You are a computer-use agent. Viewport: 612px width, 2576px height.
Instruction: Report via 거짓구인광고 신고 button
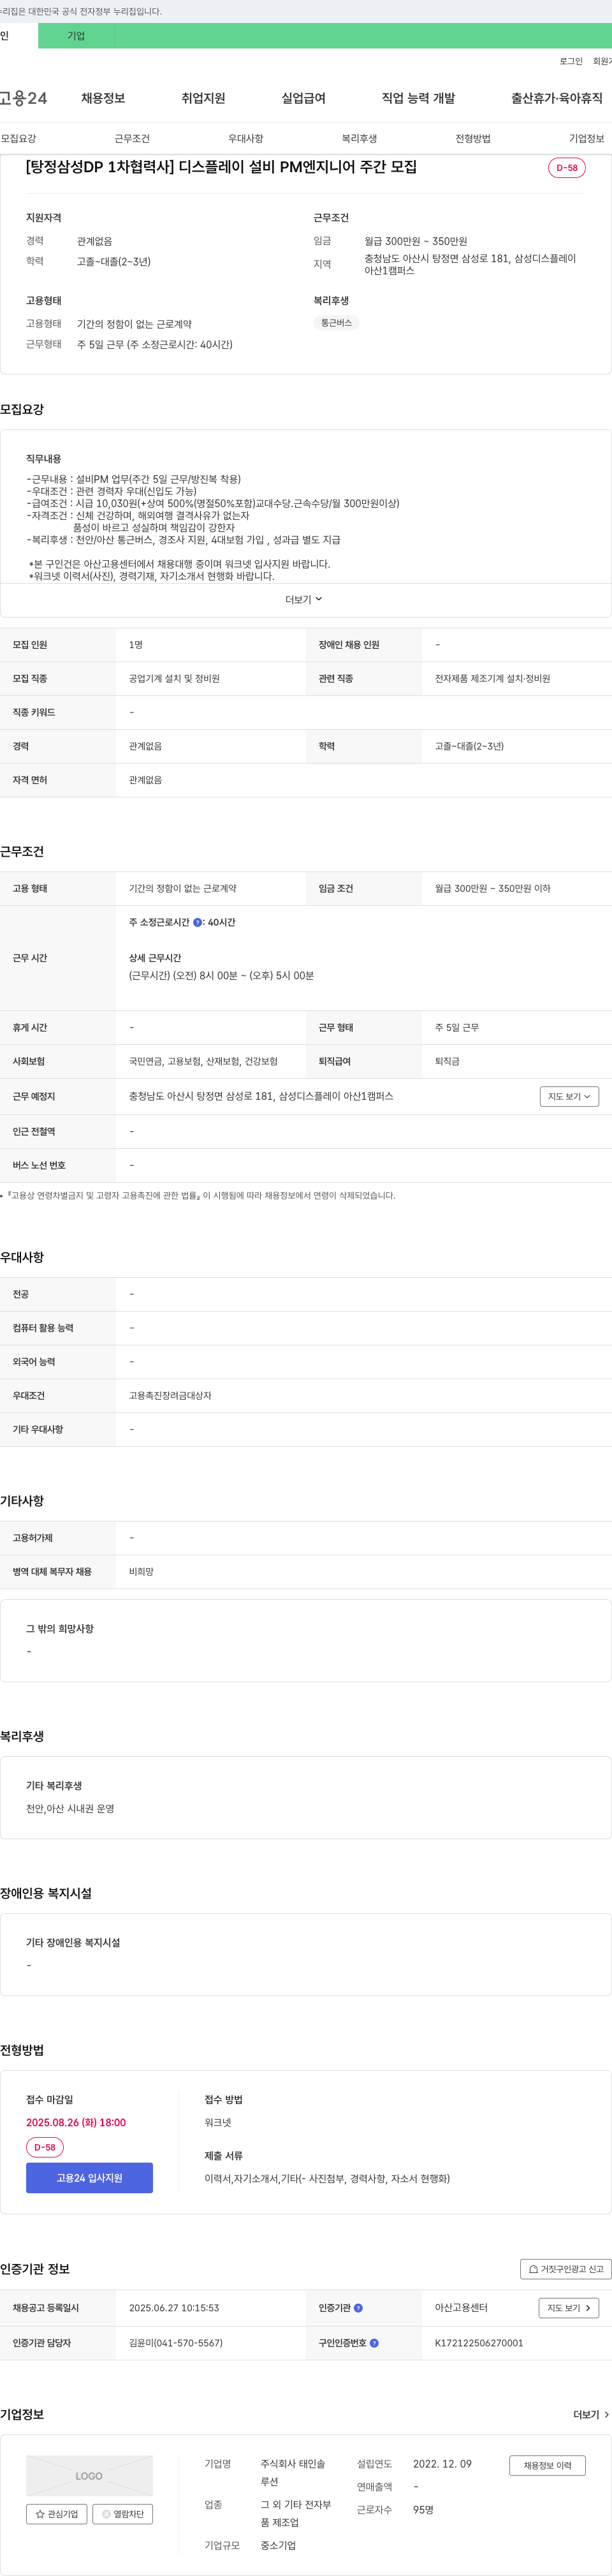[566, 2269]
